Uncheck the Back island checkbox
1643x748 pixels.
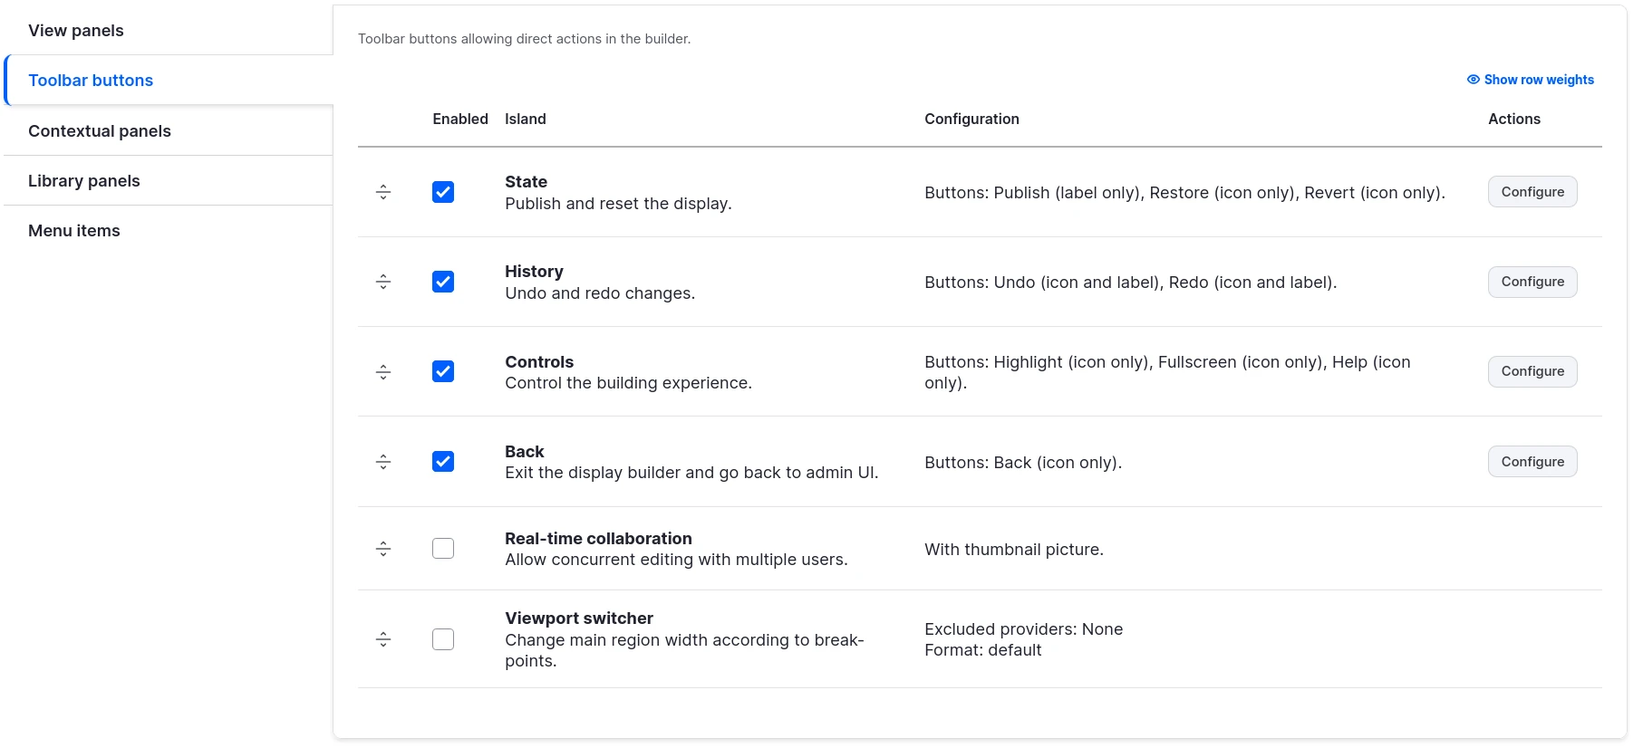443,462
